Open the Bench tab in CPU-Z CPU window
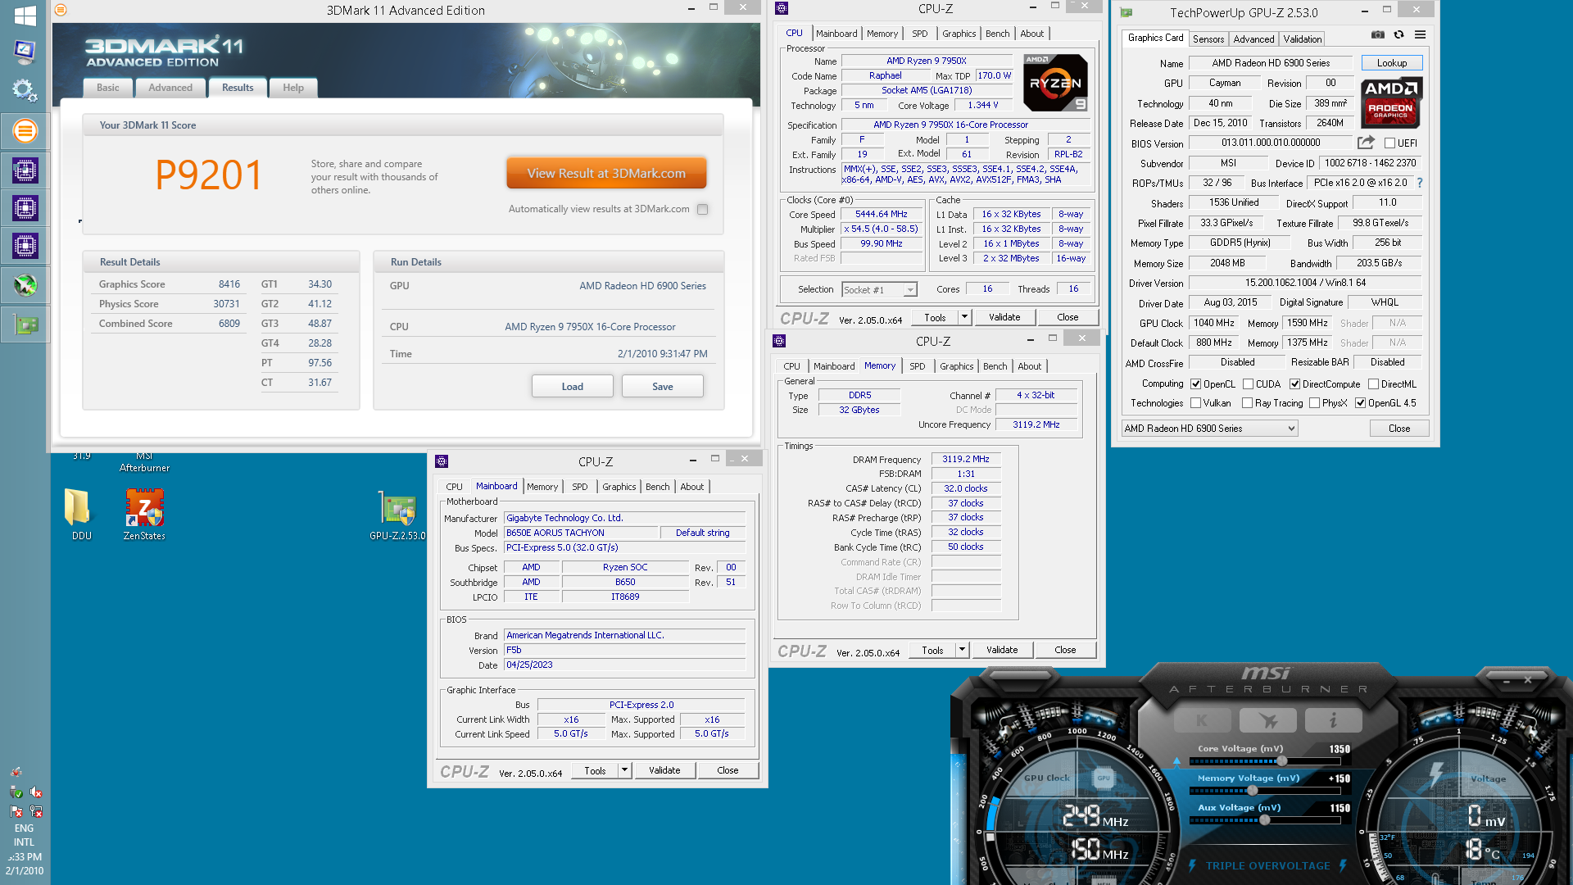Image resolution: width=1573 pixels, height=885 pixels. point(997,34)
